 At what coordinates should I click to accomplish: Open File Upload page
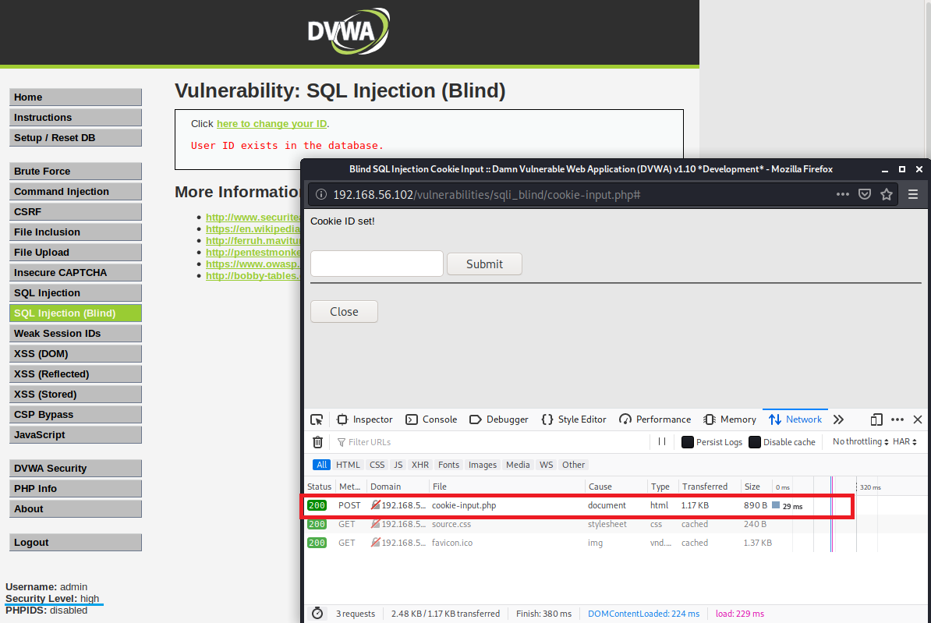[x=76, y=253]
